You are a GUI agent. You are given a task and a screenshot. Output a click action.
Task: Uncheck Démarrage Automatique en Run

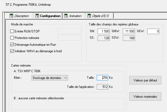click(12, 44)
